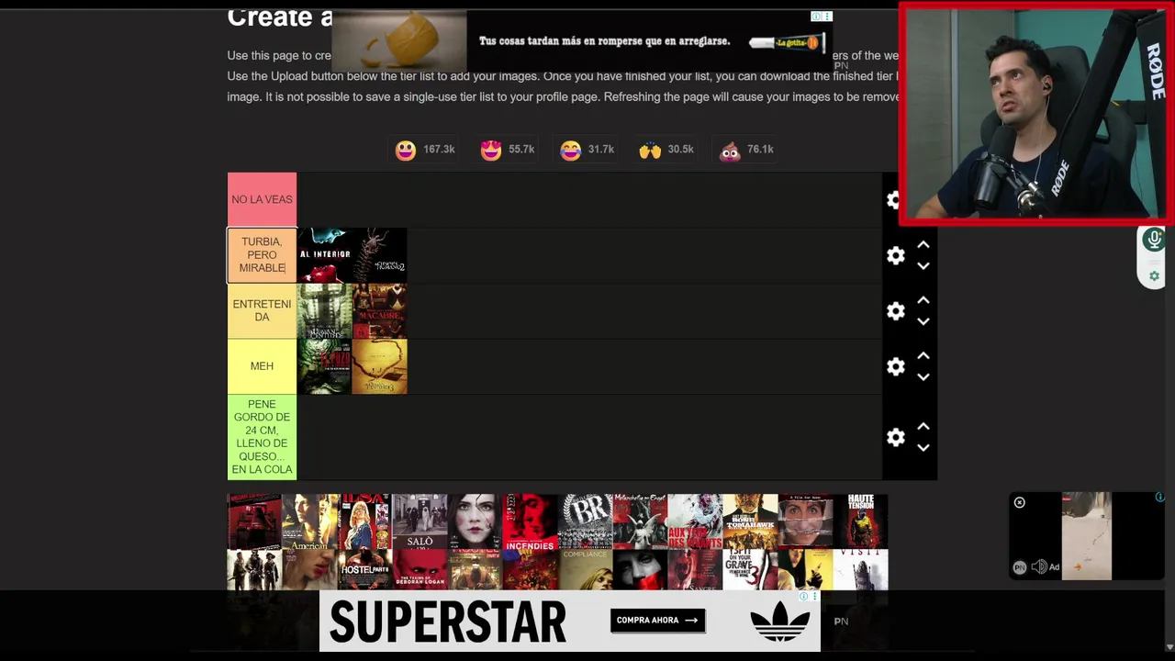This screenshot has height=661, width=1175.
Task: Pick the American poster in the pool
Action: tap(309, 521)
